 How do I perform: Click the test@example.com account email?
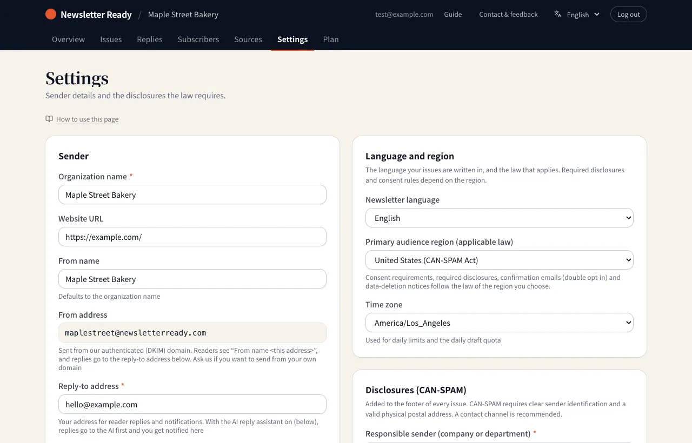(404, 15)
